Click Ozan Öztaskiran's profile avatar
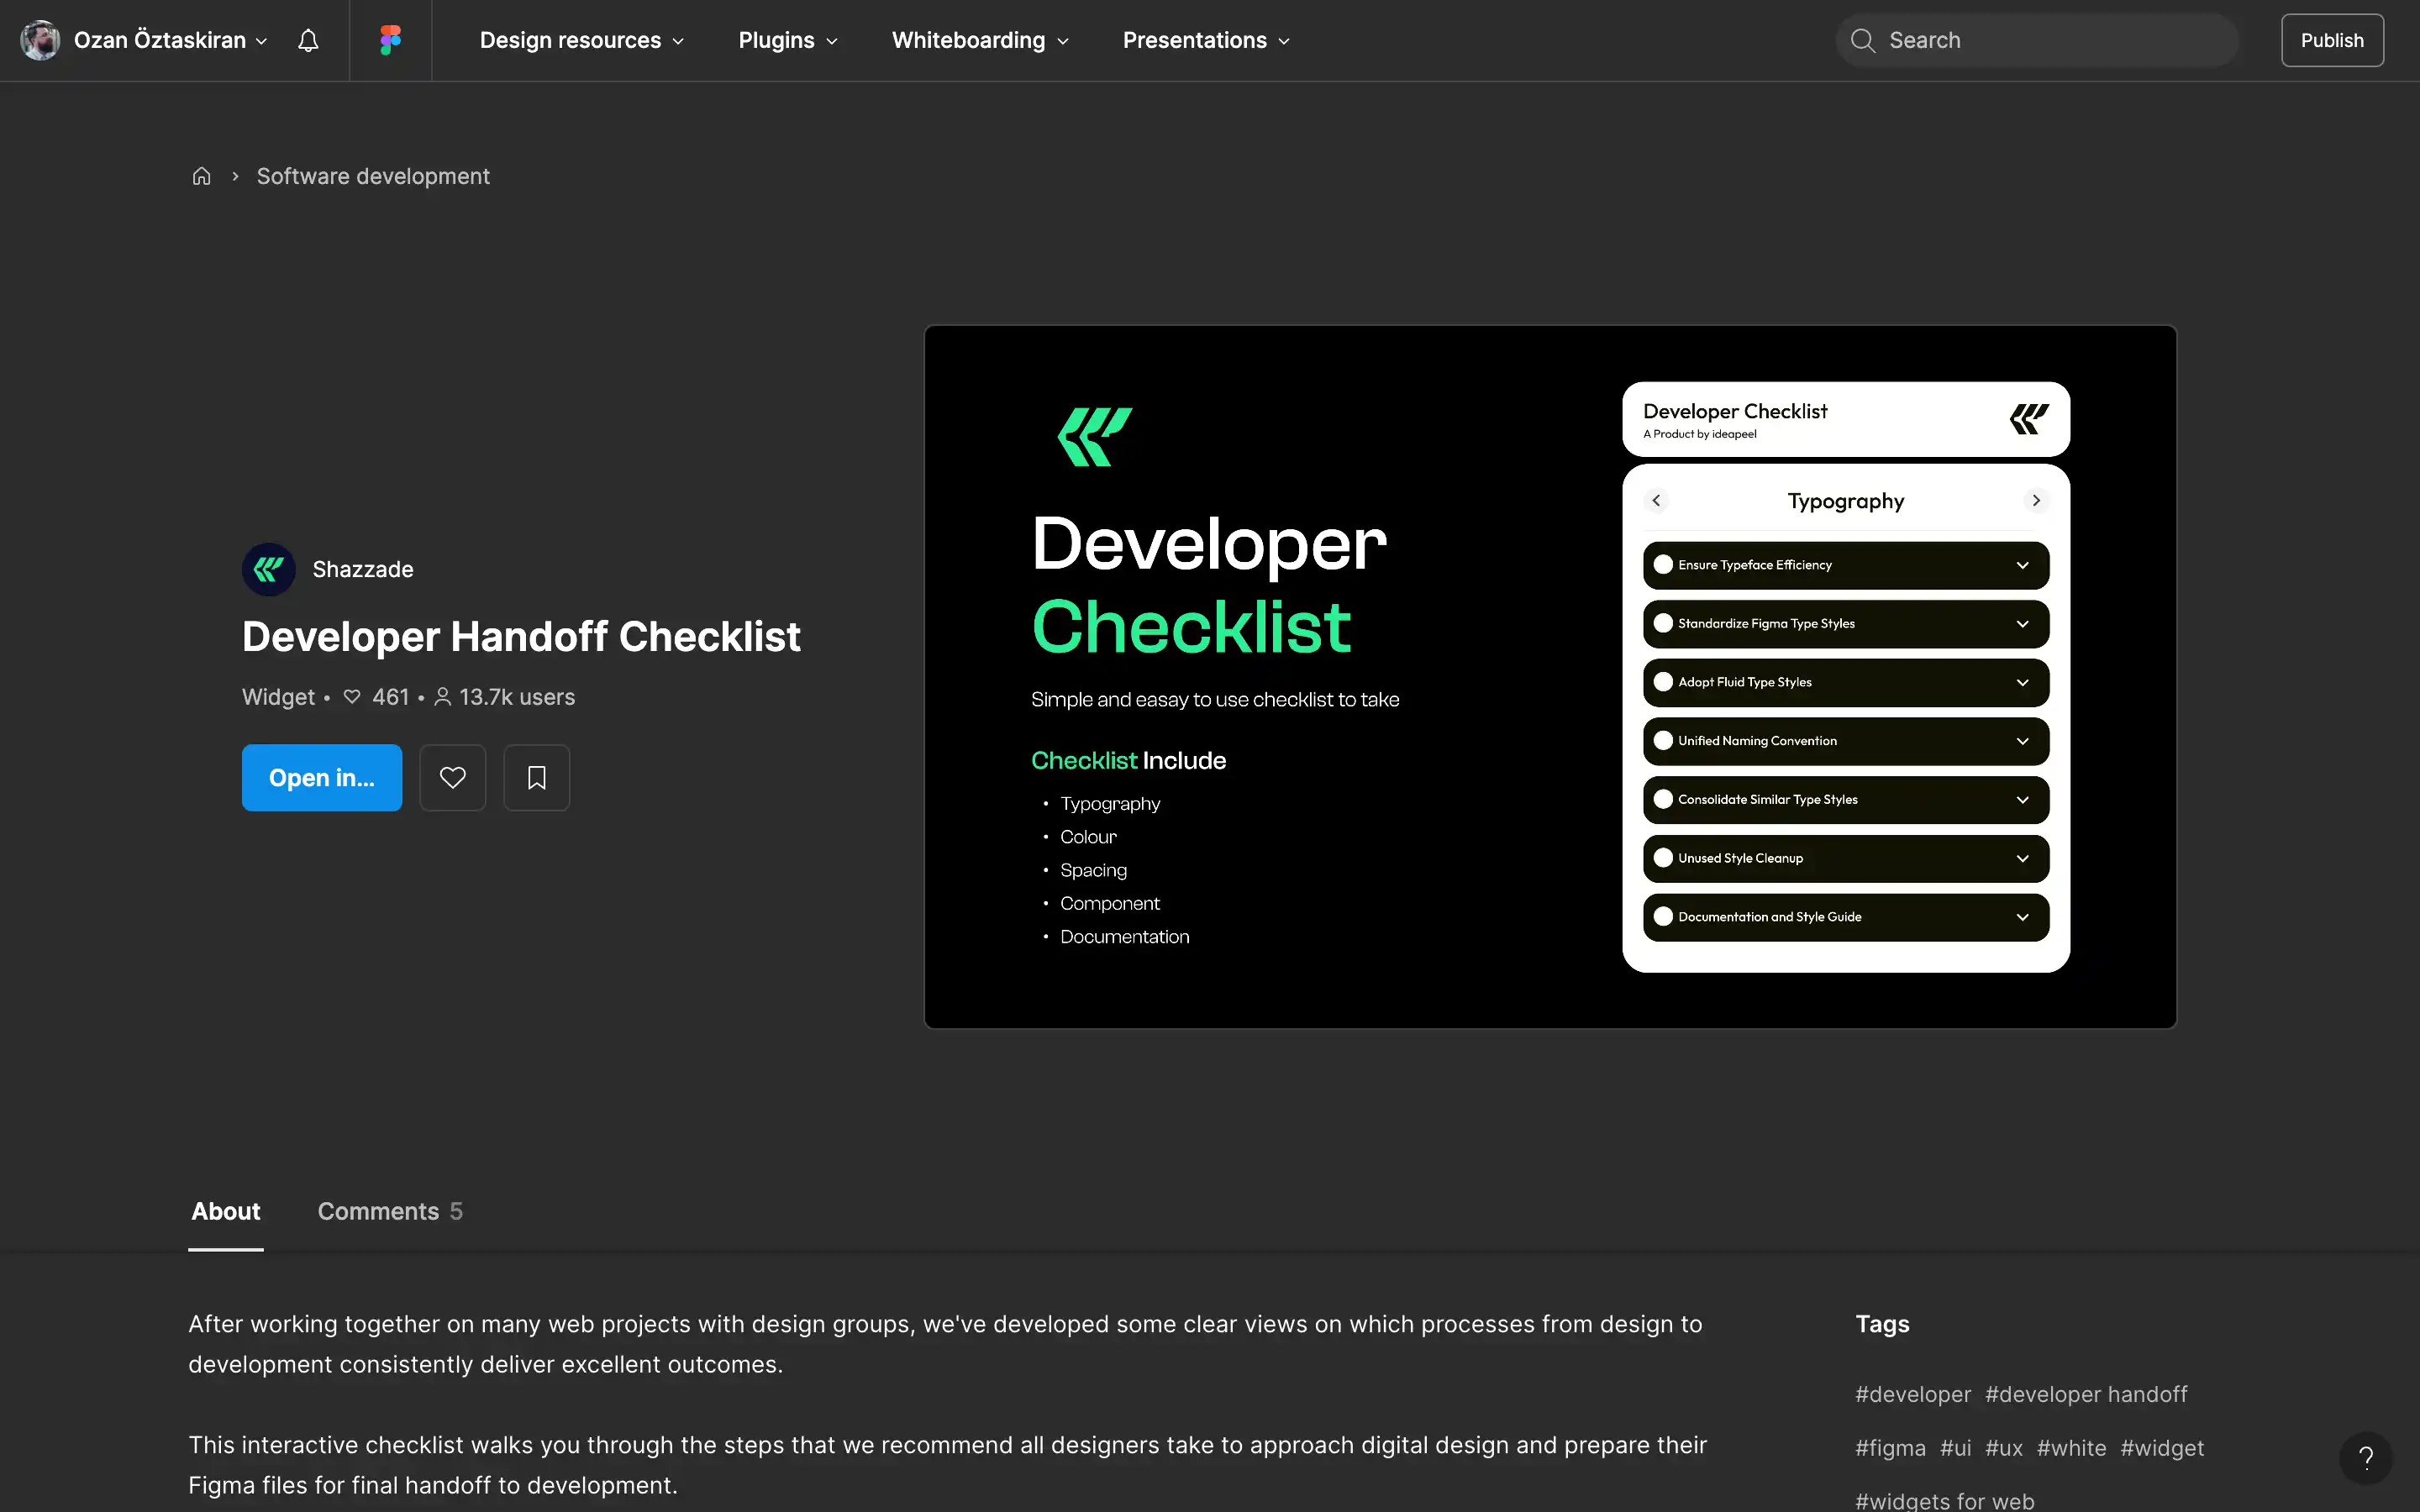The width and height of the screenshot is (2420, 1512). [x=40, y=40]
